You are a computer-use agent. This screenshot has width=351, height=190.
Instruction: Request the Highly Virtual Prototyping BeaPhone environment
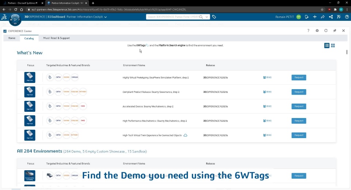(299, 77)
